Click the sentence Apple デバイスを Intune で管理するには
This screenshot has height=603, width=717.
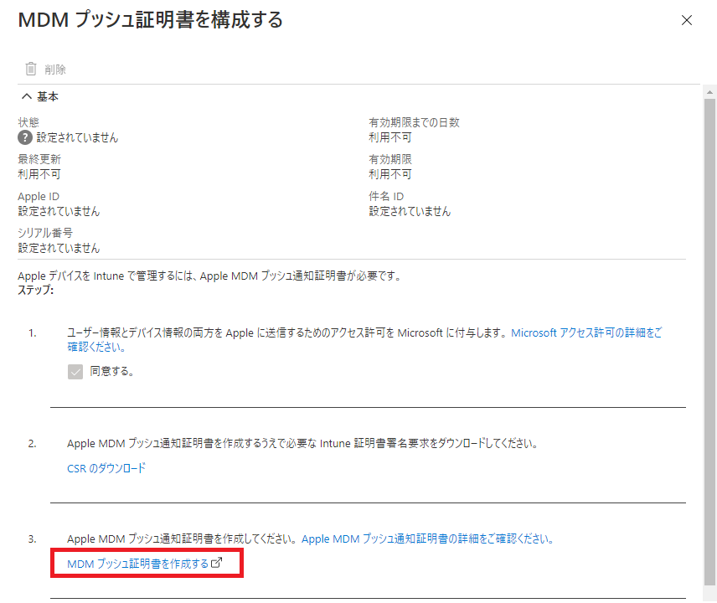[210, 276]
